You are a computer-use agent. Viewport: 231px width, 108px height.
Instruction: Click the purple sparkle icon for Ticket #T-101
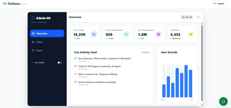tap(75, 66)
